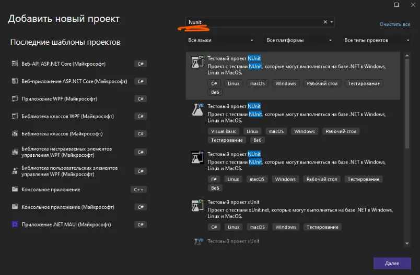Click the Веб-API ASP.NET Core template icon
Viewport: 420px width, 275px height.
(x=15, y=64)
